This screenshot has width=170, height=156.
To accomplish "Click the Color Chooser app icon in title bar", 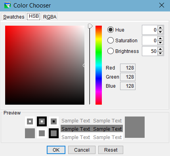I will (8, 5).
